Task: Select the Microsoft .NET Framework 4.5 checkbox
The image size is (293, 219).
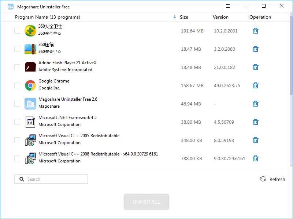Action: pos(17,122)
